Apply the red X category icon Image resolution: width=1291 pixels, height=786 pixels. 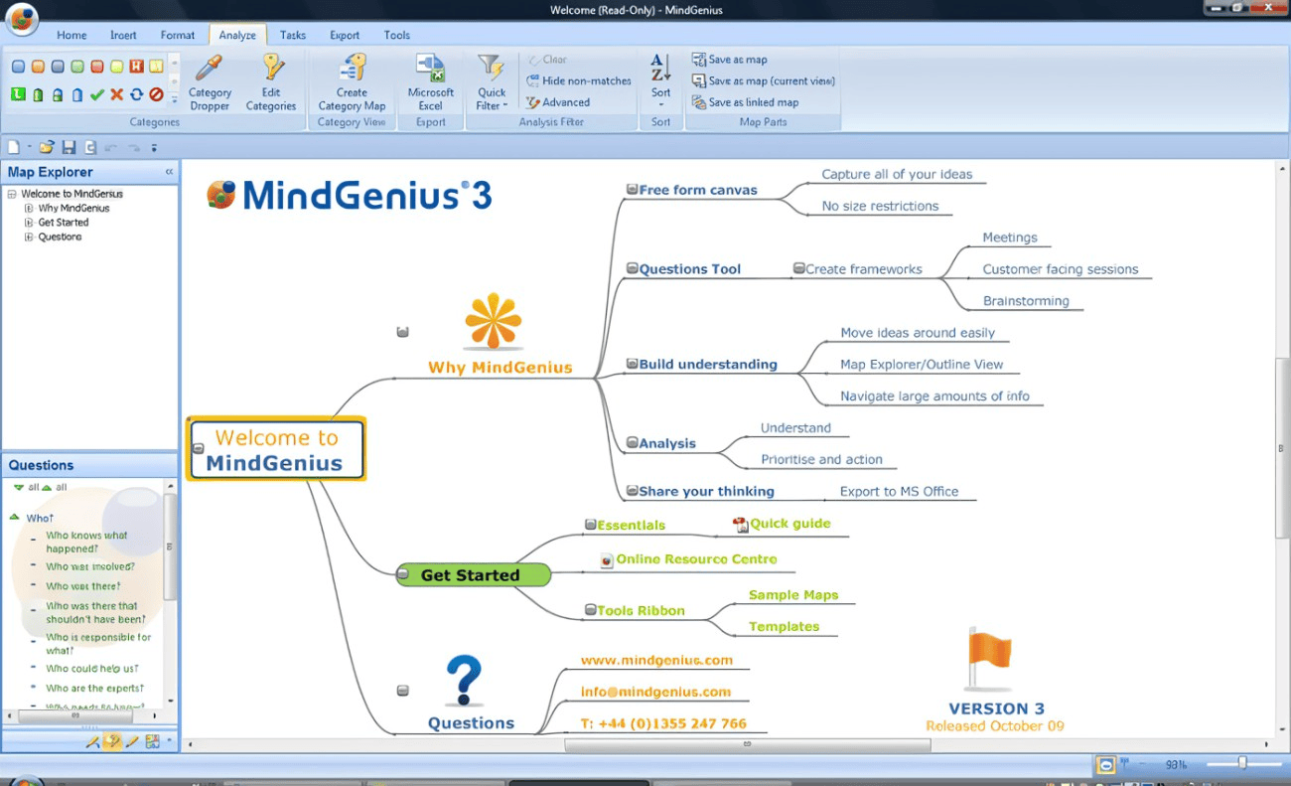[116, 94]
